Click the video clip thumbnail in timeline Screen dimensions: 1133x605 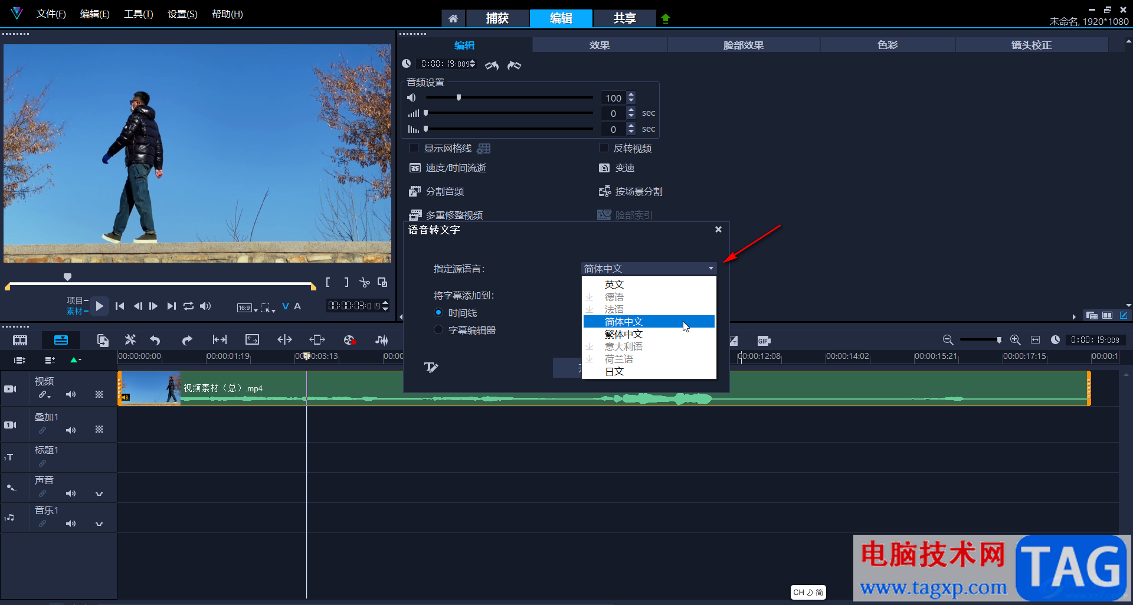[x=150, y=388]
